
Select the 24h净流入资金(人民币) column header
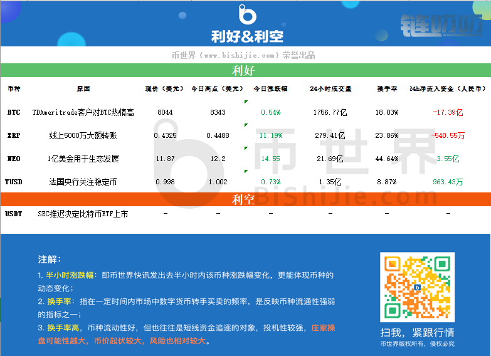tap(448, 88)
